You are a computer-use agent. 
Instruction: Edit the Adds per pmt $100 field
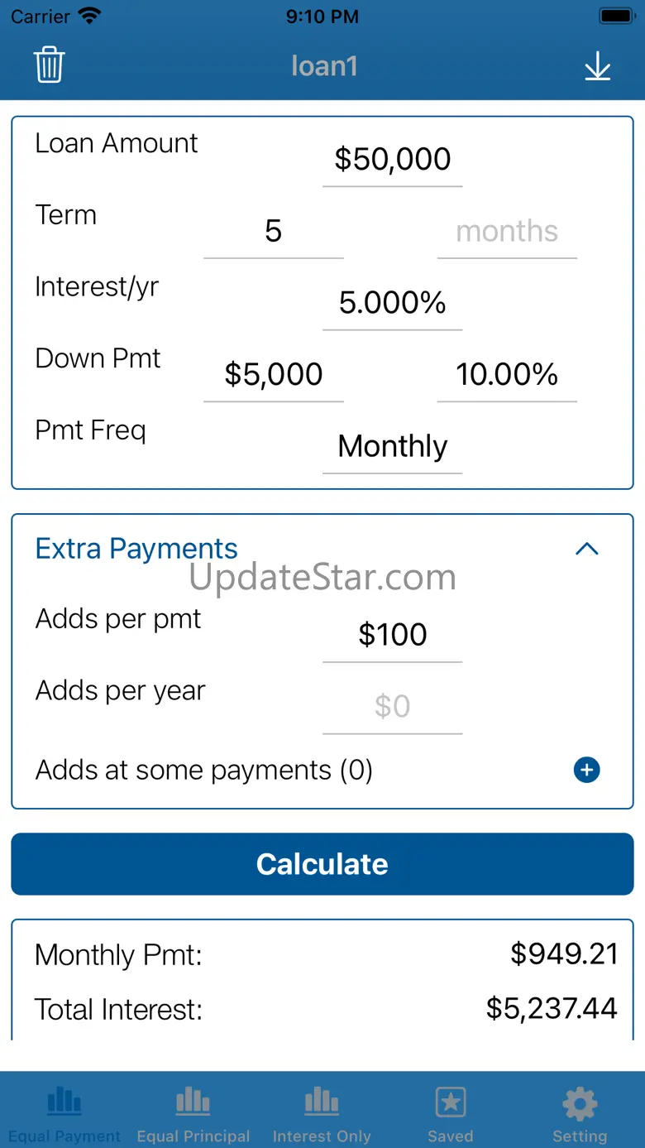[392, 635]
